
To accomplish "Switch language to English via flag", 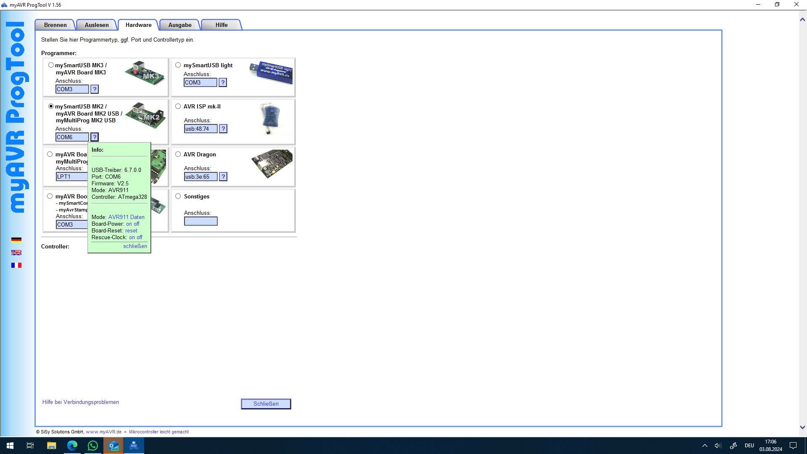I will pyautogui.click(x=16, y=253).
